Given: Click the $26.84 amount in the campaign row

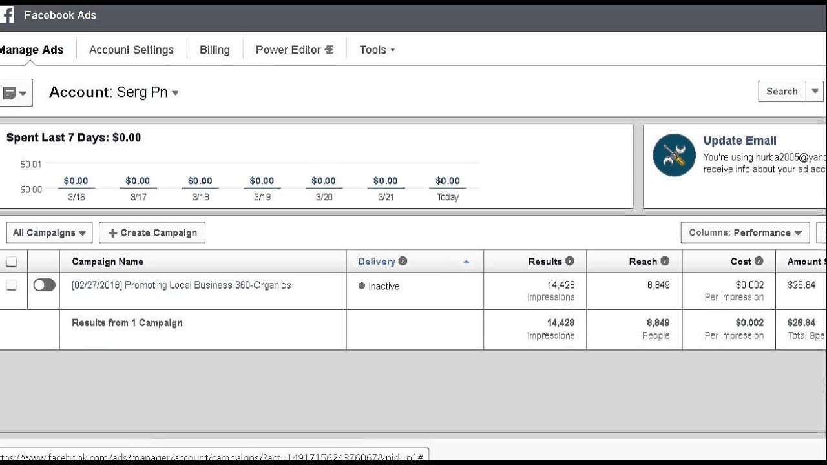Looking at the screenshot, I should 801,285.
